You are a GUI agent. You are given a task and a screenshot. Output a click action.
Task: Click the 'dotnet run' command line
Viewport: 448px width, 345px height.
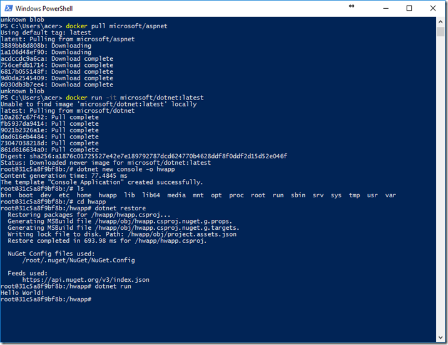[66, 286]
